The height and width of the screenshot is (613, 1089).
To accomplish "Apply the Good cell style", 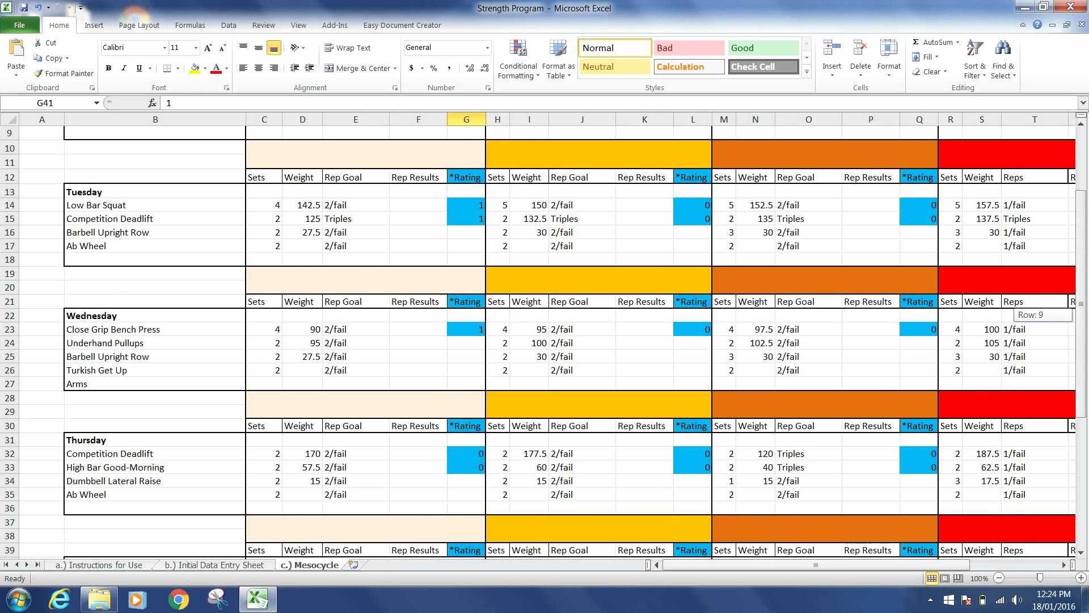I will 762,48.
